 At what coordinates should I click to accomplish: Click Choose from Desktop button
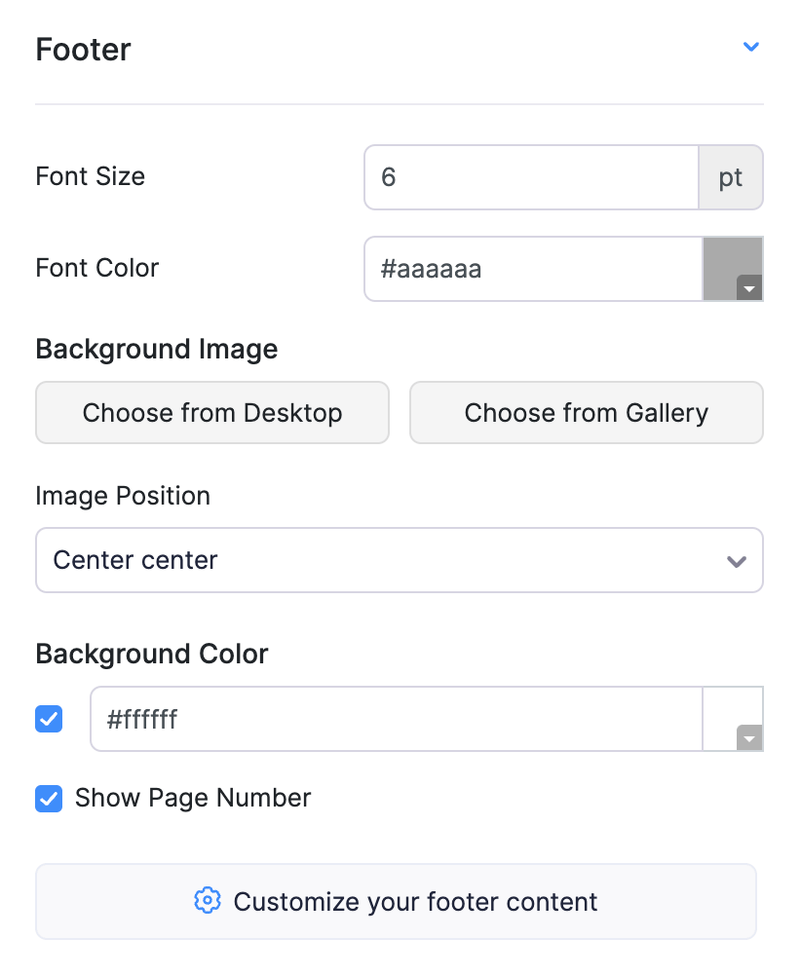(x=212, y=413)
